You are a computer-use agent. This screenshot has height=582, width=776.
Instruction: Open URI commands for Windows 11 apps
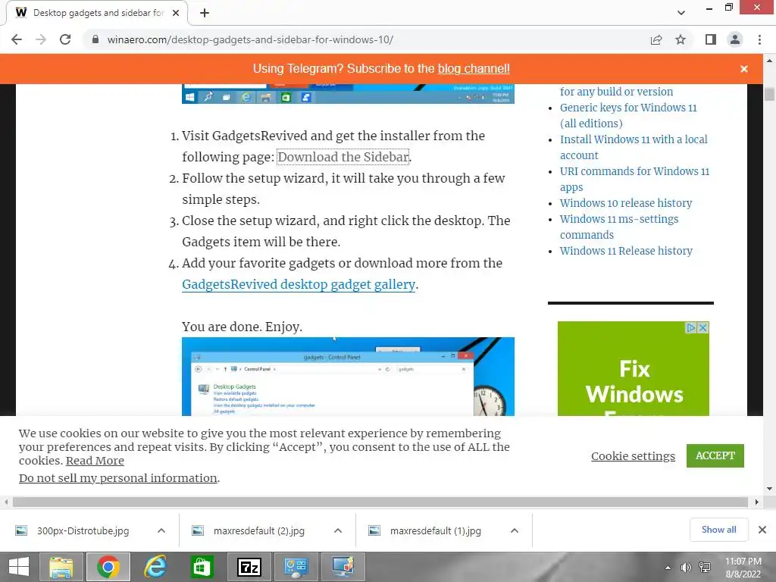pos(634,179)
